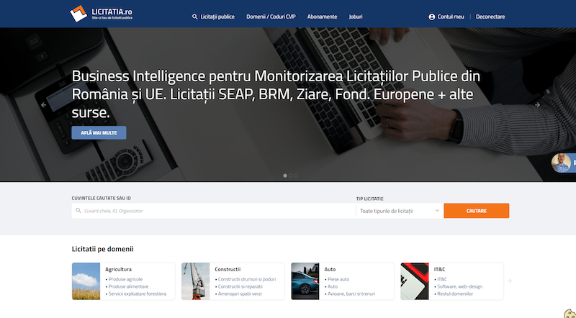The width and height of the screenshot is (576, 318).
Task: Open Produse agricole link
Action: [x=125, y=279]
